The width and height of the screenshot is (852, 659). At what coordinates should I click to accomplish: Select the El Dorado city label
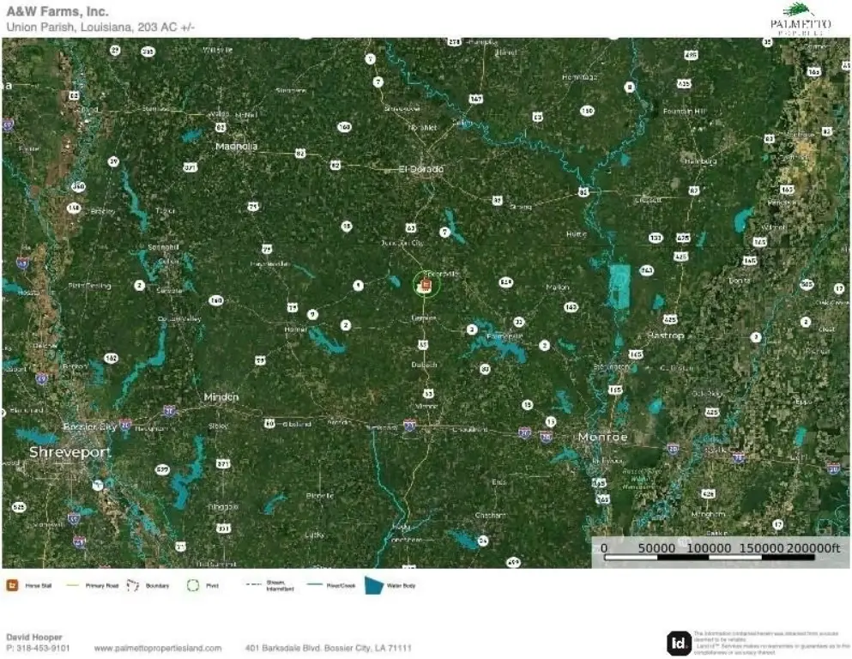click(420, 169)
